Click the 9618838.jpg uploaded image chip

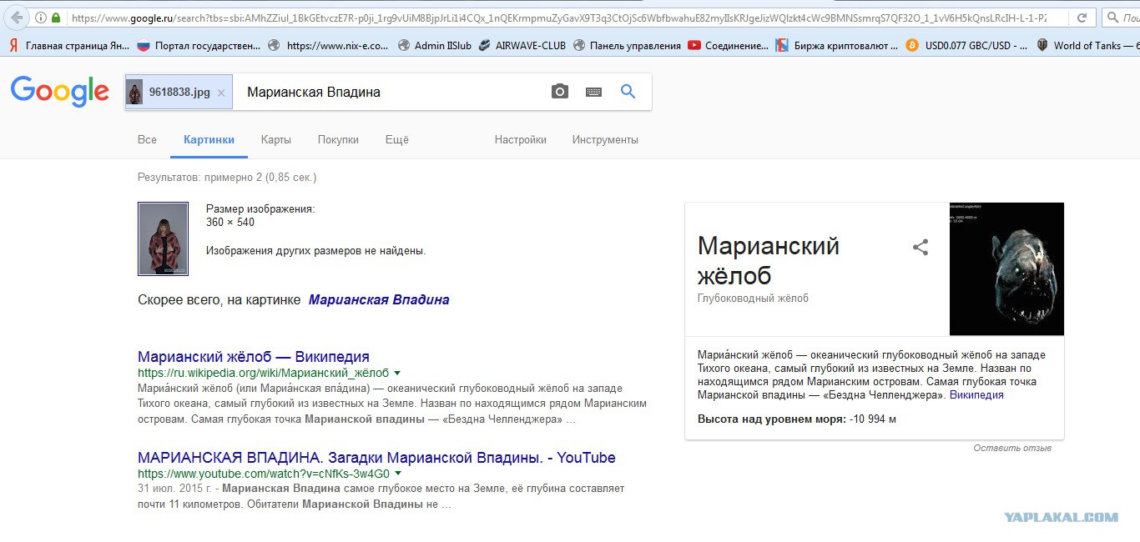178,93
